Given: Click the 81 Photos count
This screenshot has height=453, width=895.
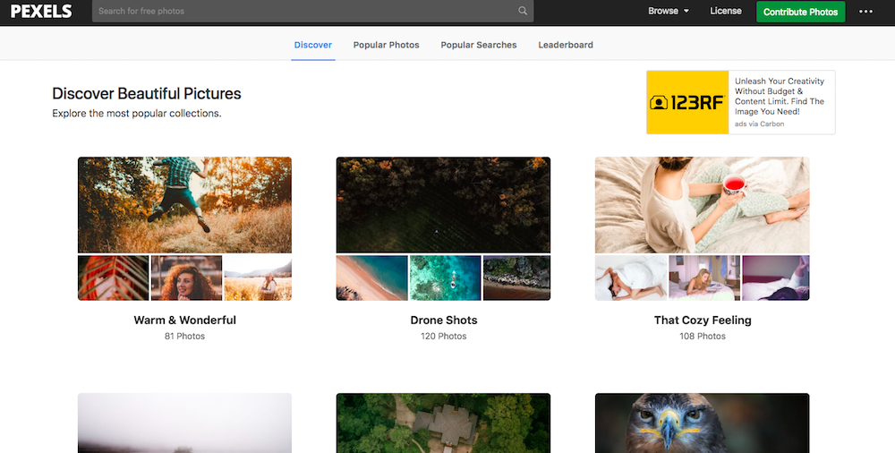Looking at the screenshot, I should pos(185,336).
